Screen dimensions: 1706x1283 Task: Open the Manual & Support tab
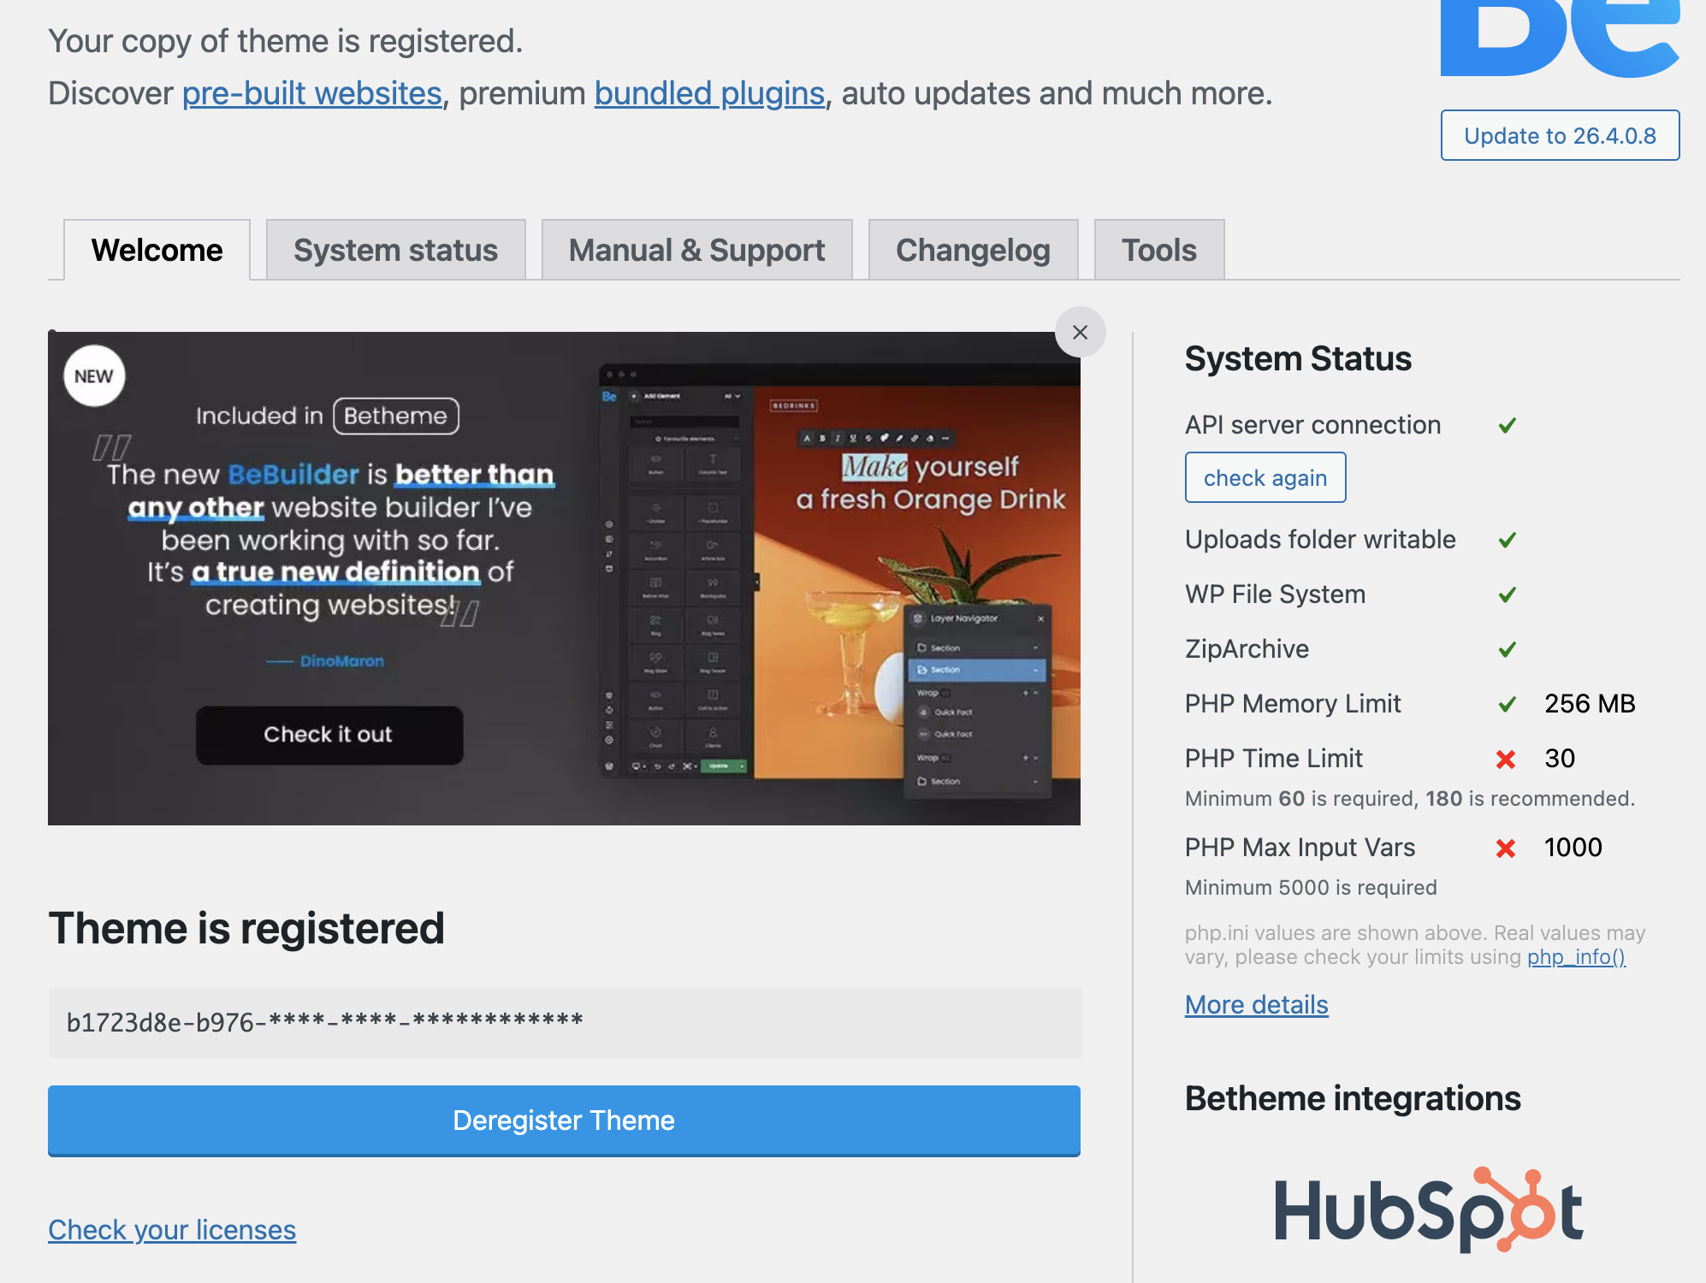click(x=696, y=250)
